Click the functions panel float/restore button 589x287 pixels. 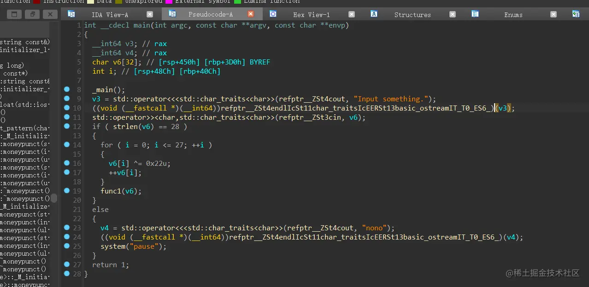click(32, 15)
